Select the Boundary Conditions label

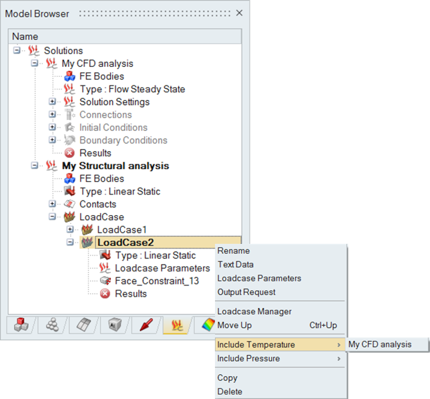[124, 140]
